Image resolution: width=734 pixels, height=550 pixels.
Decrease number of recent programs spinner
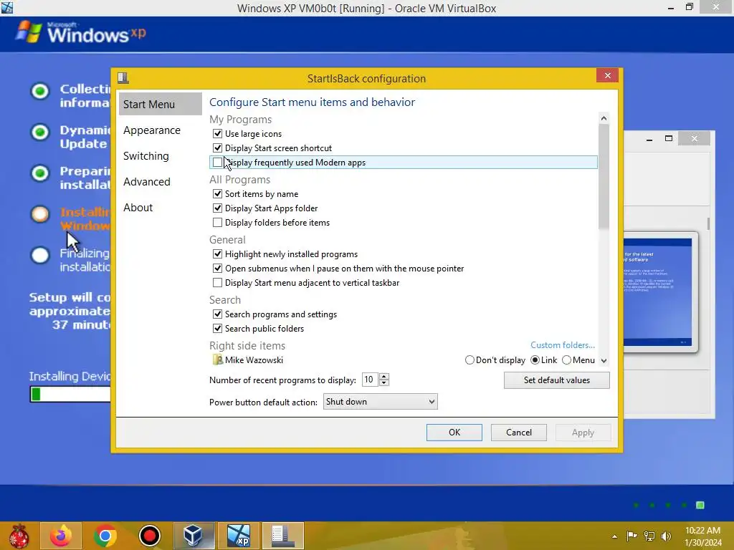(x=384, y=383)
